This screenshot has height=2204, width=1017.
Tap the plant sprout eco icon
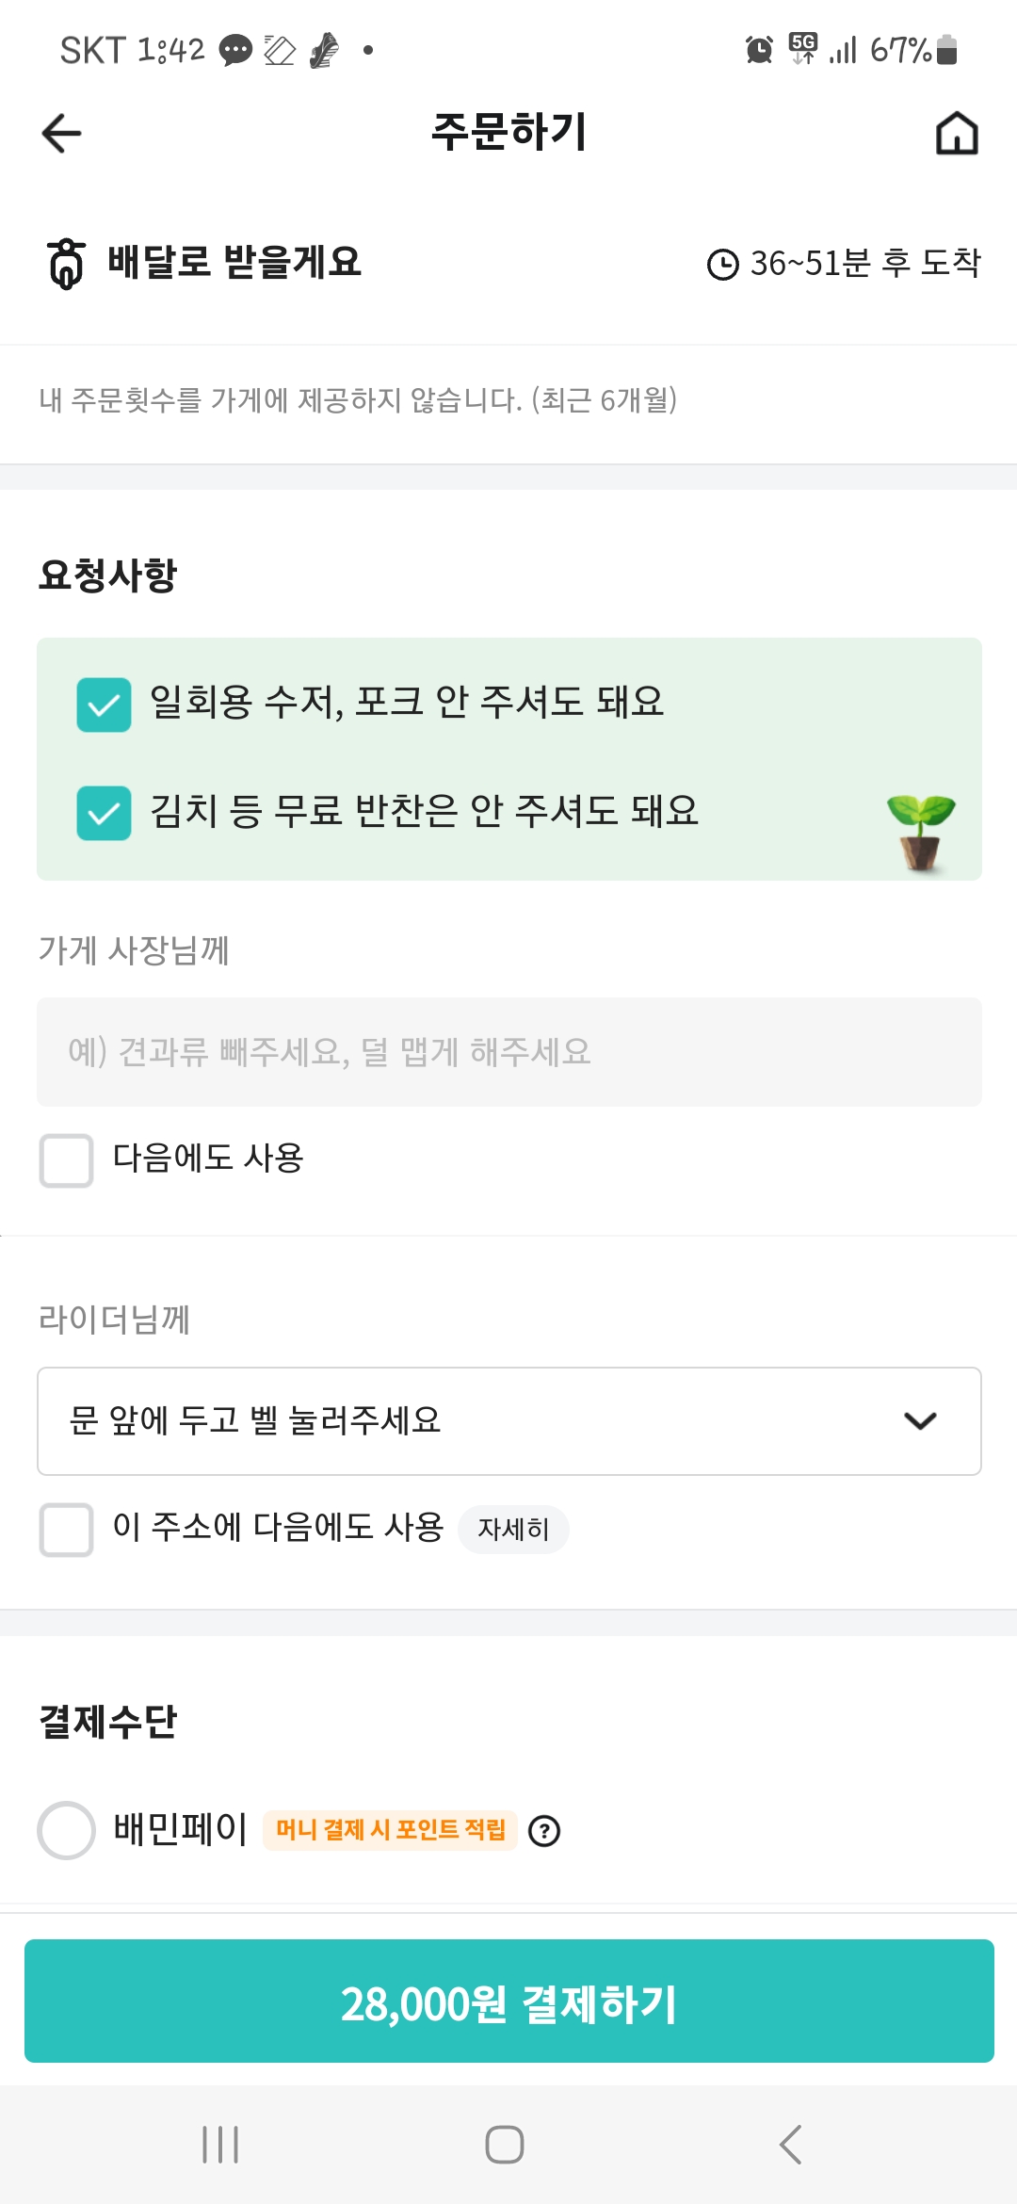click(x=920, y=831)
